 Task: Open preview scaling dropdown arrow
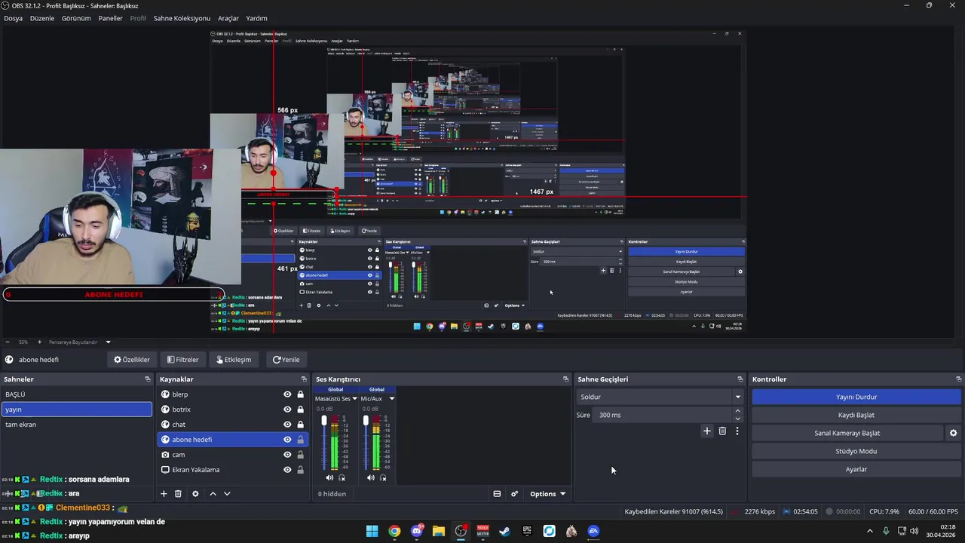coord(108,342)
